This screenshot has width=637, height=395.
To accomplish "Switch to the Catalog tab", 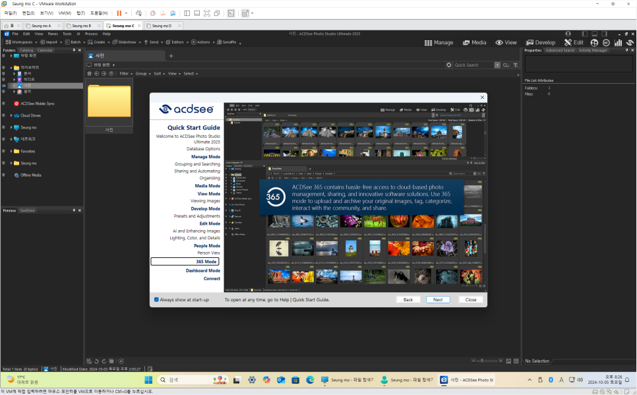I will pyautogui.click(x=26, y=49).
